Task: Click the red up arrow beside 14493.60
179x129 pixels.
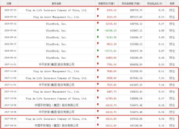Action: (x=98, y=57)
